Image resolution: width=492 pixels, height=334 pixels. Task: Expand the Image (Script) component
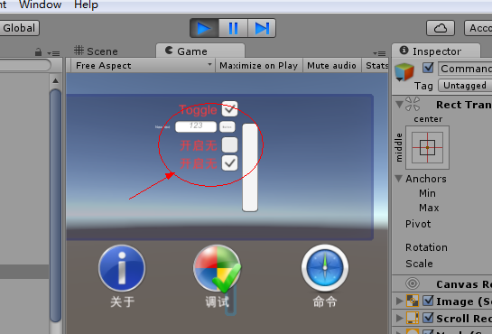click(399, 302)
